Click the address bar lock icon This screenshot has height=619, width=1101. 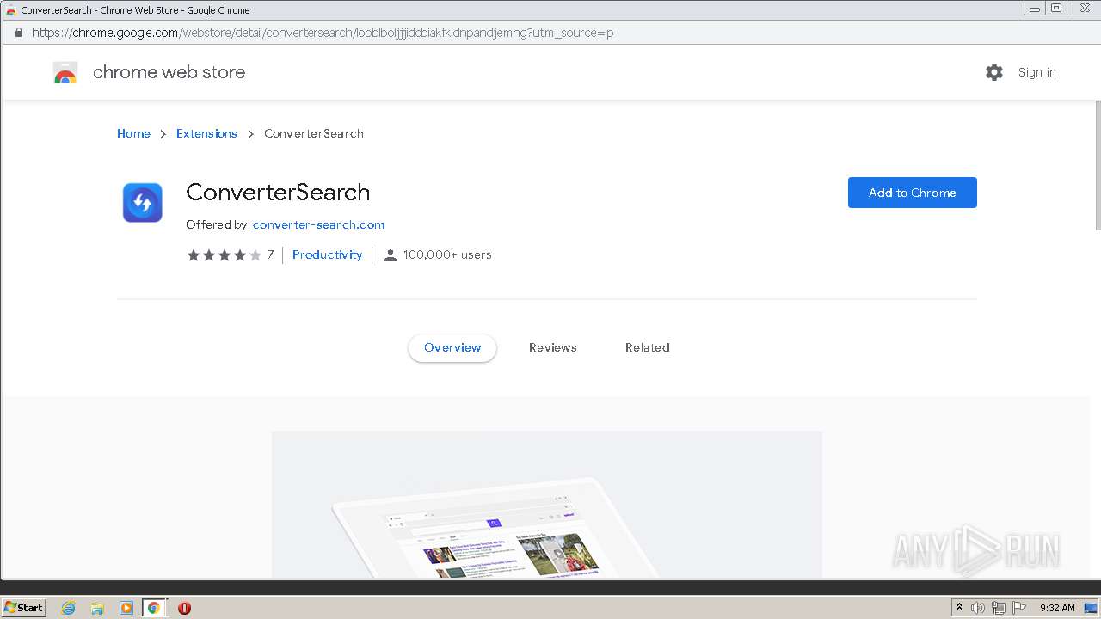point(18,33)
